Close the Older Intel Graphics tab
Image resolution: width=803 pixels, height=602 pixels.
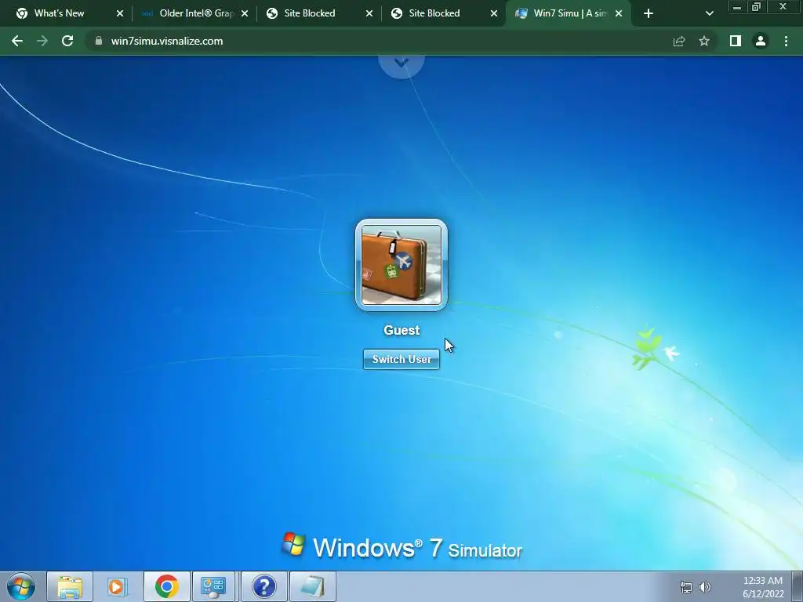tap(245, 13)
